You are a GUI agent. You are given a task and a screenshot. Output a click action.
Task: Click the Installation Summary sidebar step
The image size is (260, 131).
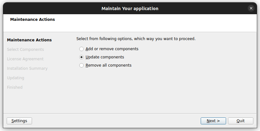click(x=27, y=68)
